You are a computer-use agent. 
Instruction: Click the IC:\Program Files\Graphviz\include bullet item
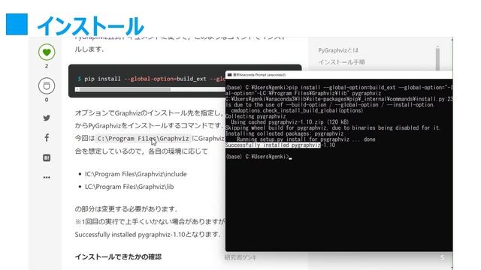coord(135,174)
